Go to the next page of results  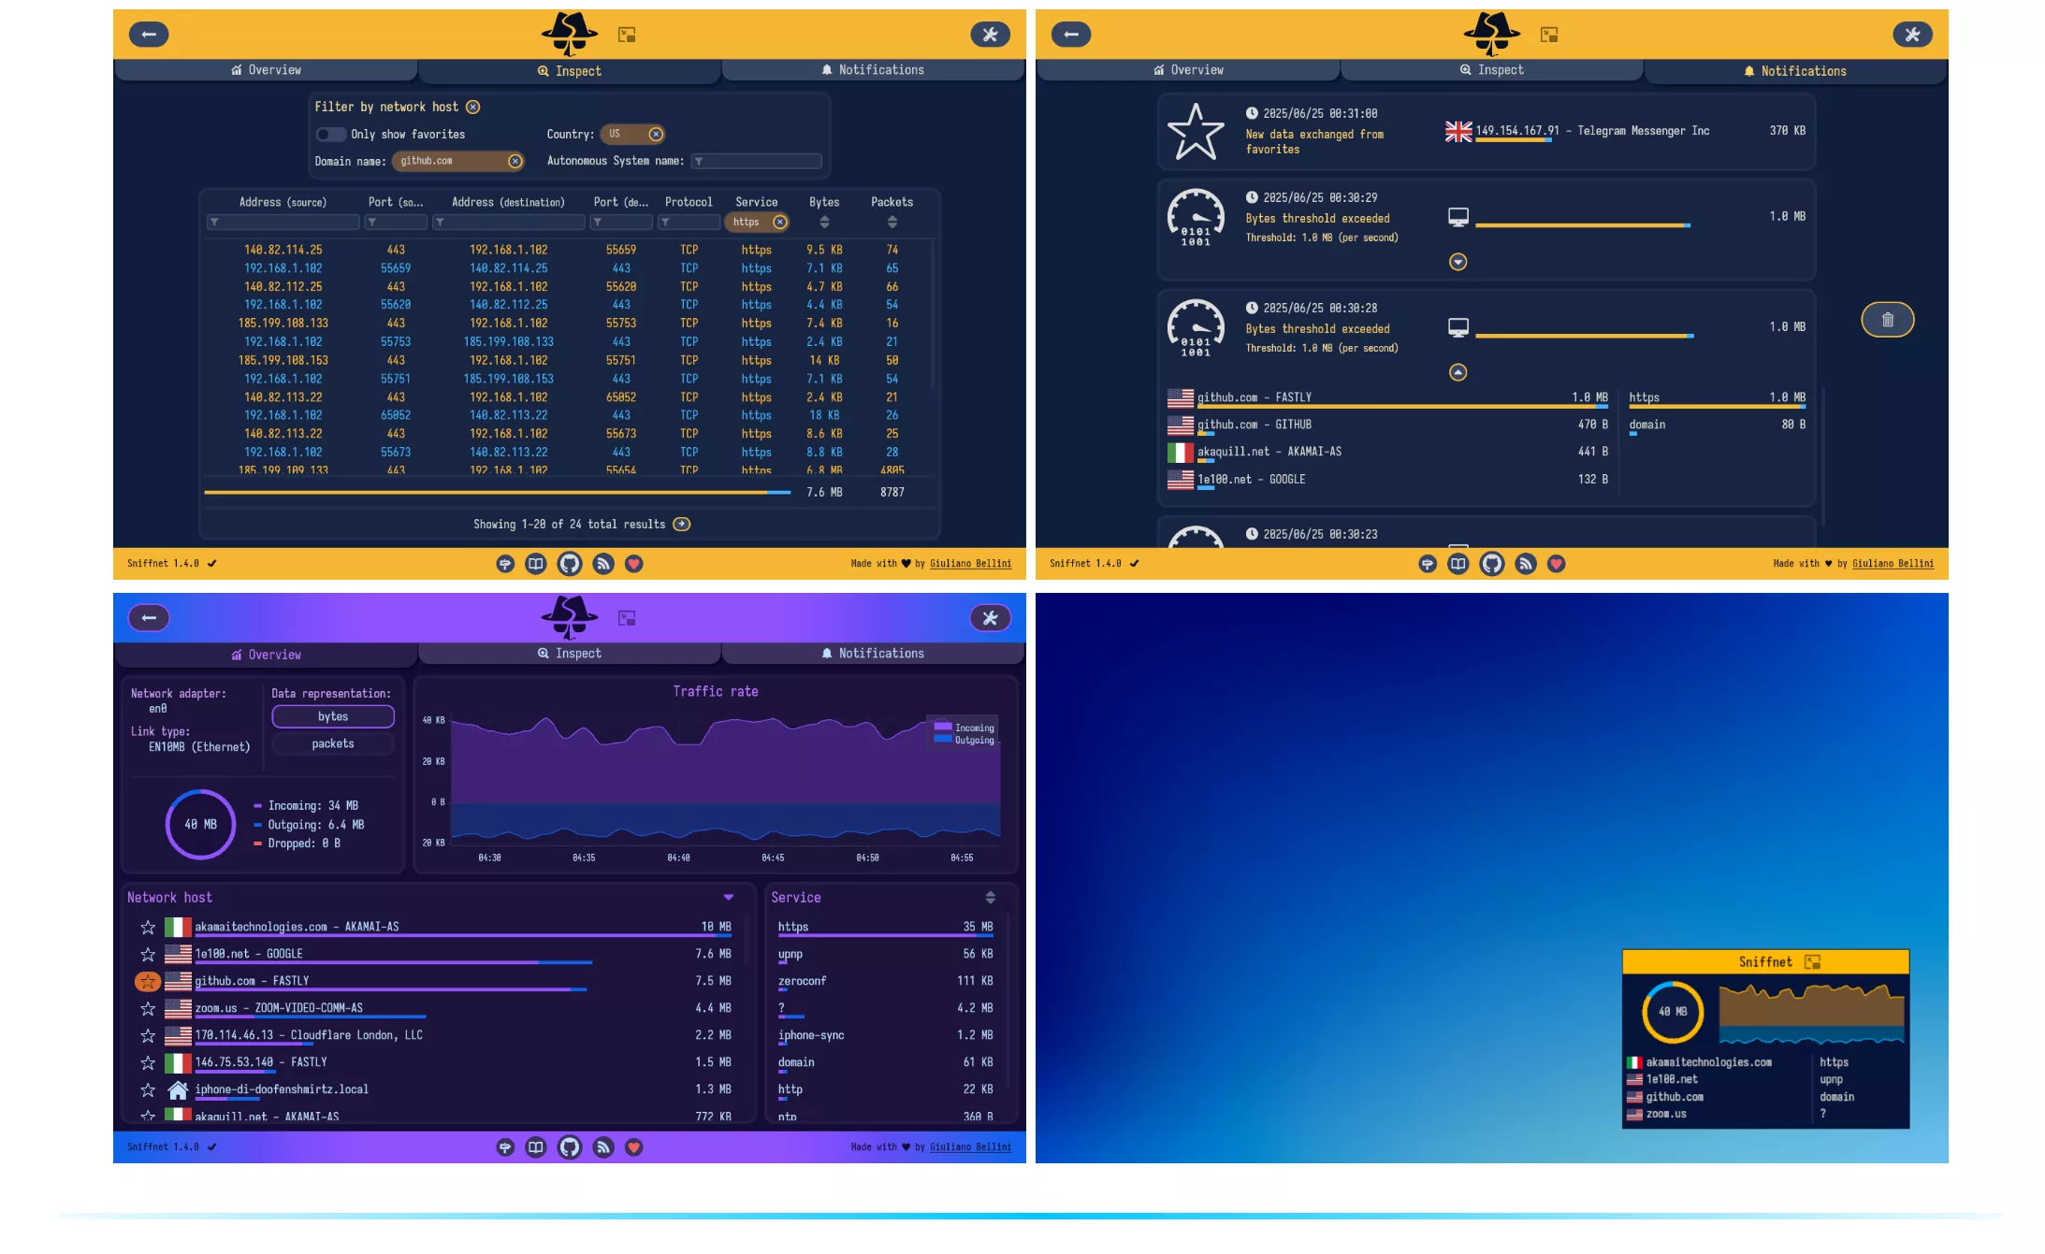(682, 525)
